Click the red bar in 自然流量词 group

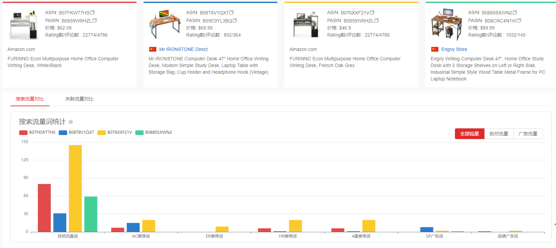click(44, 208)
